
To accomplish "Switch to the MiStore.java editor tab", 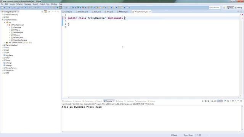I will tap(123, 12).
